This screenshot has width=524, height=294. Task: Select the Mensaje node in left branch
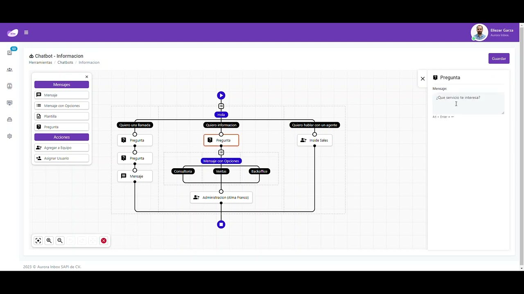point(135,176)
